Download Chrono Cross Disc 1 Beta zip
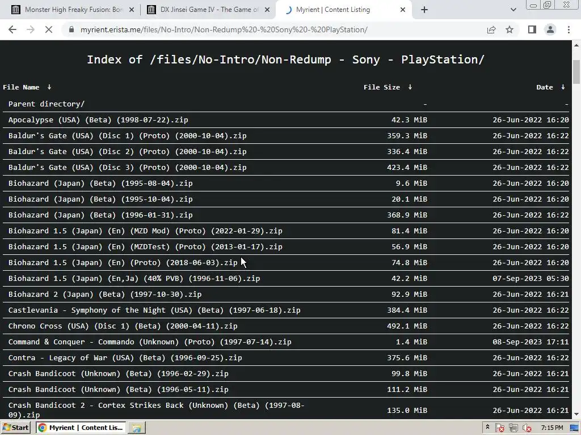 tap(123, 326)
